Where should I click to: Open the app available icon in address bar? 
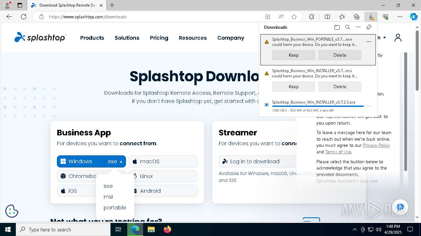coord(268,17)
